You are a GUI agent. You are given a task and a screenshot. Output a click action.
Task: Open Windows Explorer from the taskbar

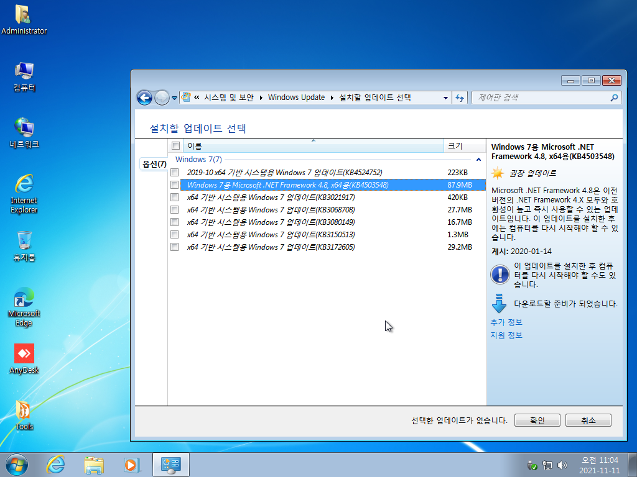coord(94,465)
